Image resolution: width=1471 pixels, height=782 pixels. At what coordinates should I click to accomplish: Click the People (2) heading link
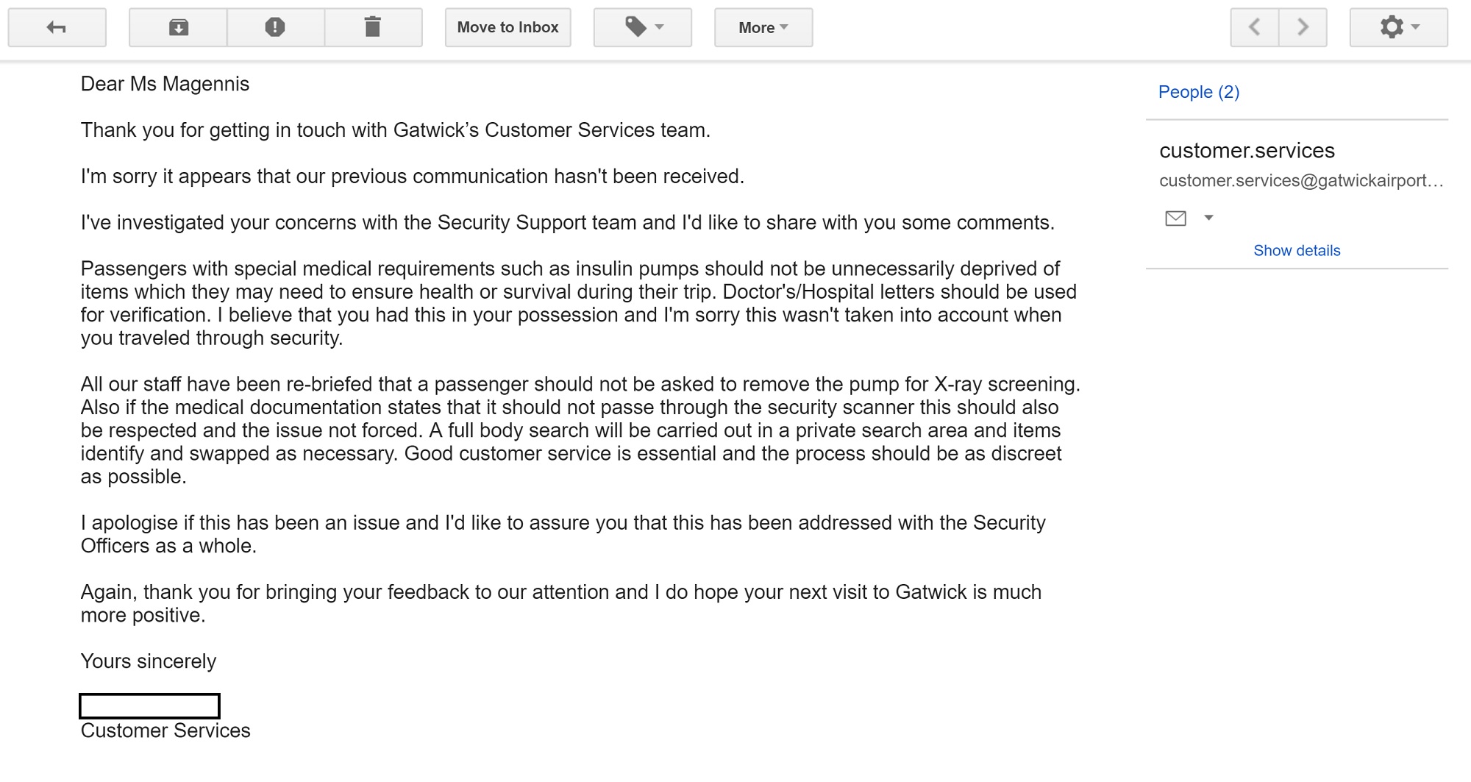(x=1198, y=92)
